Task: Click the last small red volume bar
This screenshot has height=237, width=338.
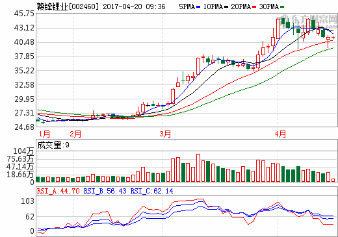Action: 333,180
